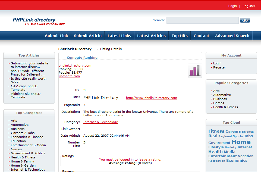Open Midnight Blu phpLD Template article
The width and height of the screenshot is (261, 172).
pyautogui.click(x=26, y=95)
